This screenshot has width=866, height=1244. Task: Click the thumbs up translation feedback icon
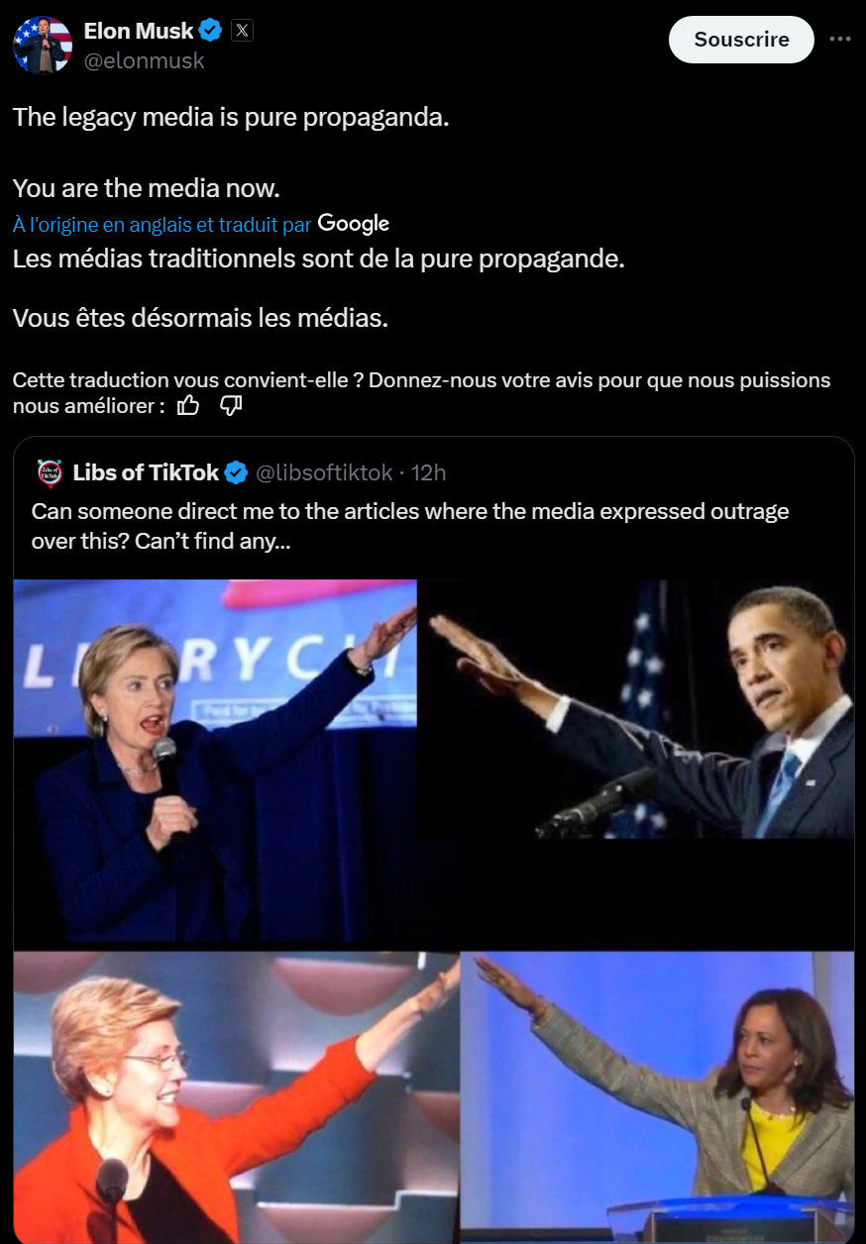click(x=188, y=405)
